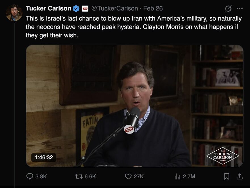250x188 pixels.
Task: Open the Feb 26 timestamp link
Action: pos(153,9)
